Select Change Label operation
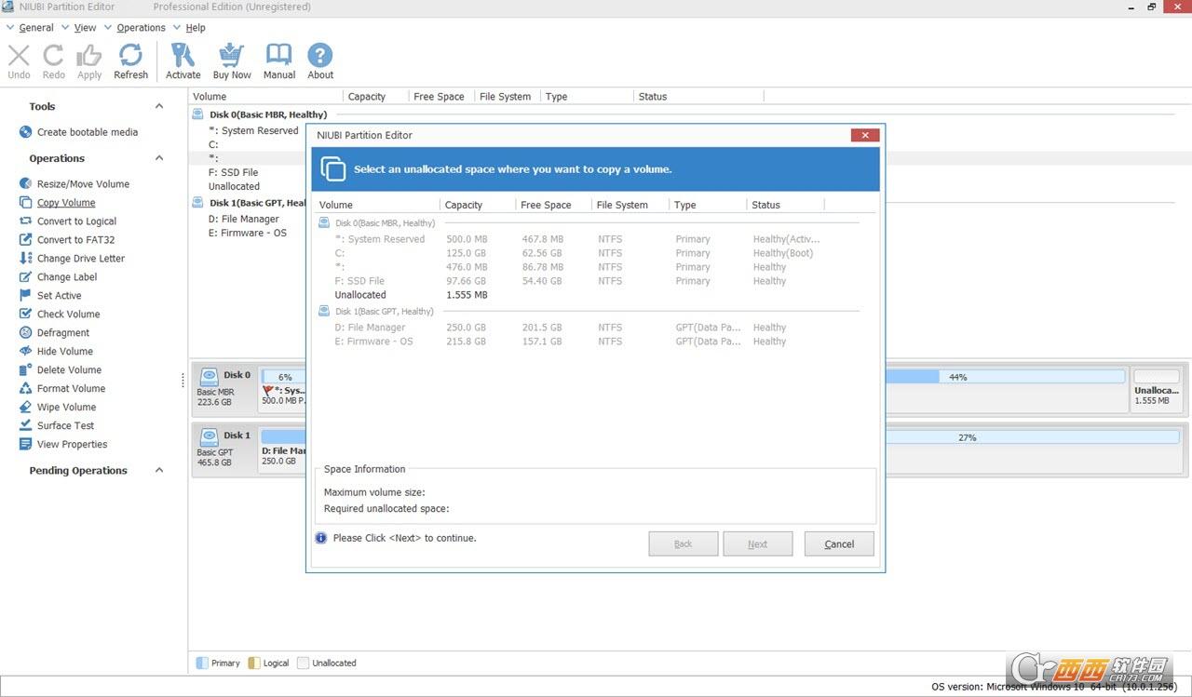 (67, 277)
